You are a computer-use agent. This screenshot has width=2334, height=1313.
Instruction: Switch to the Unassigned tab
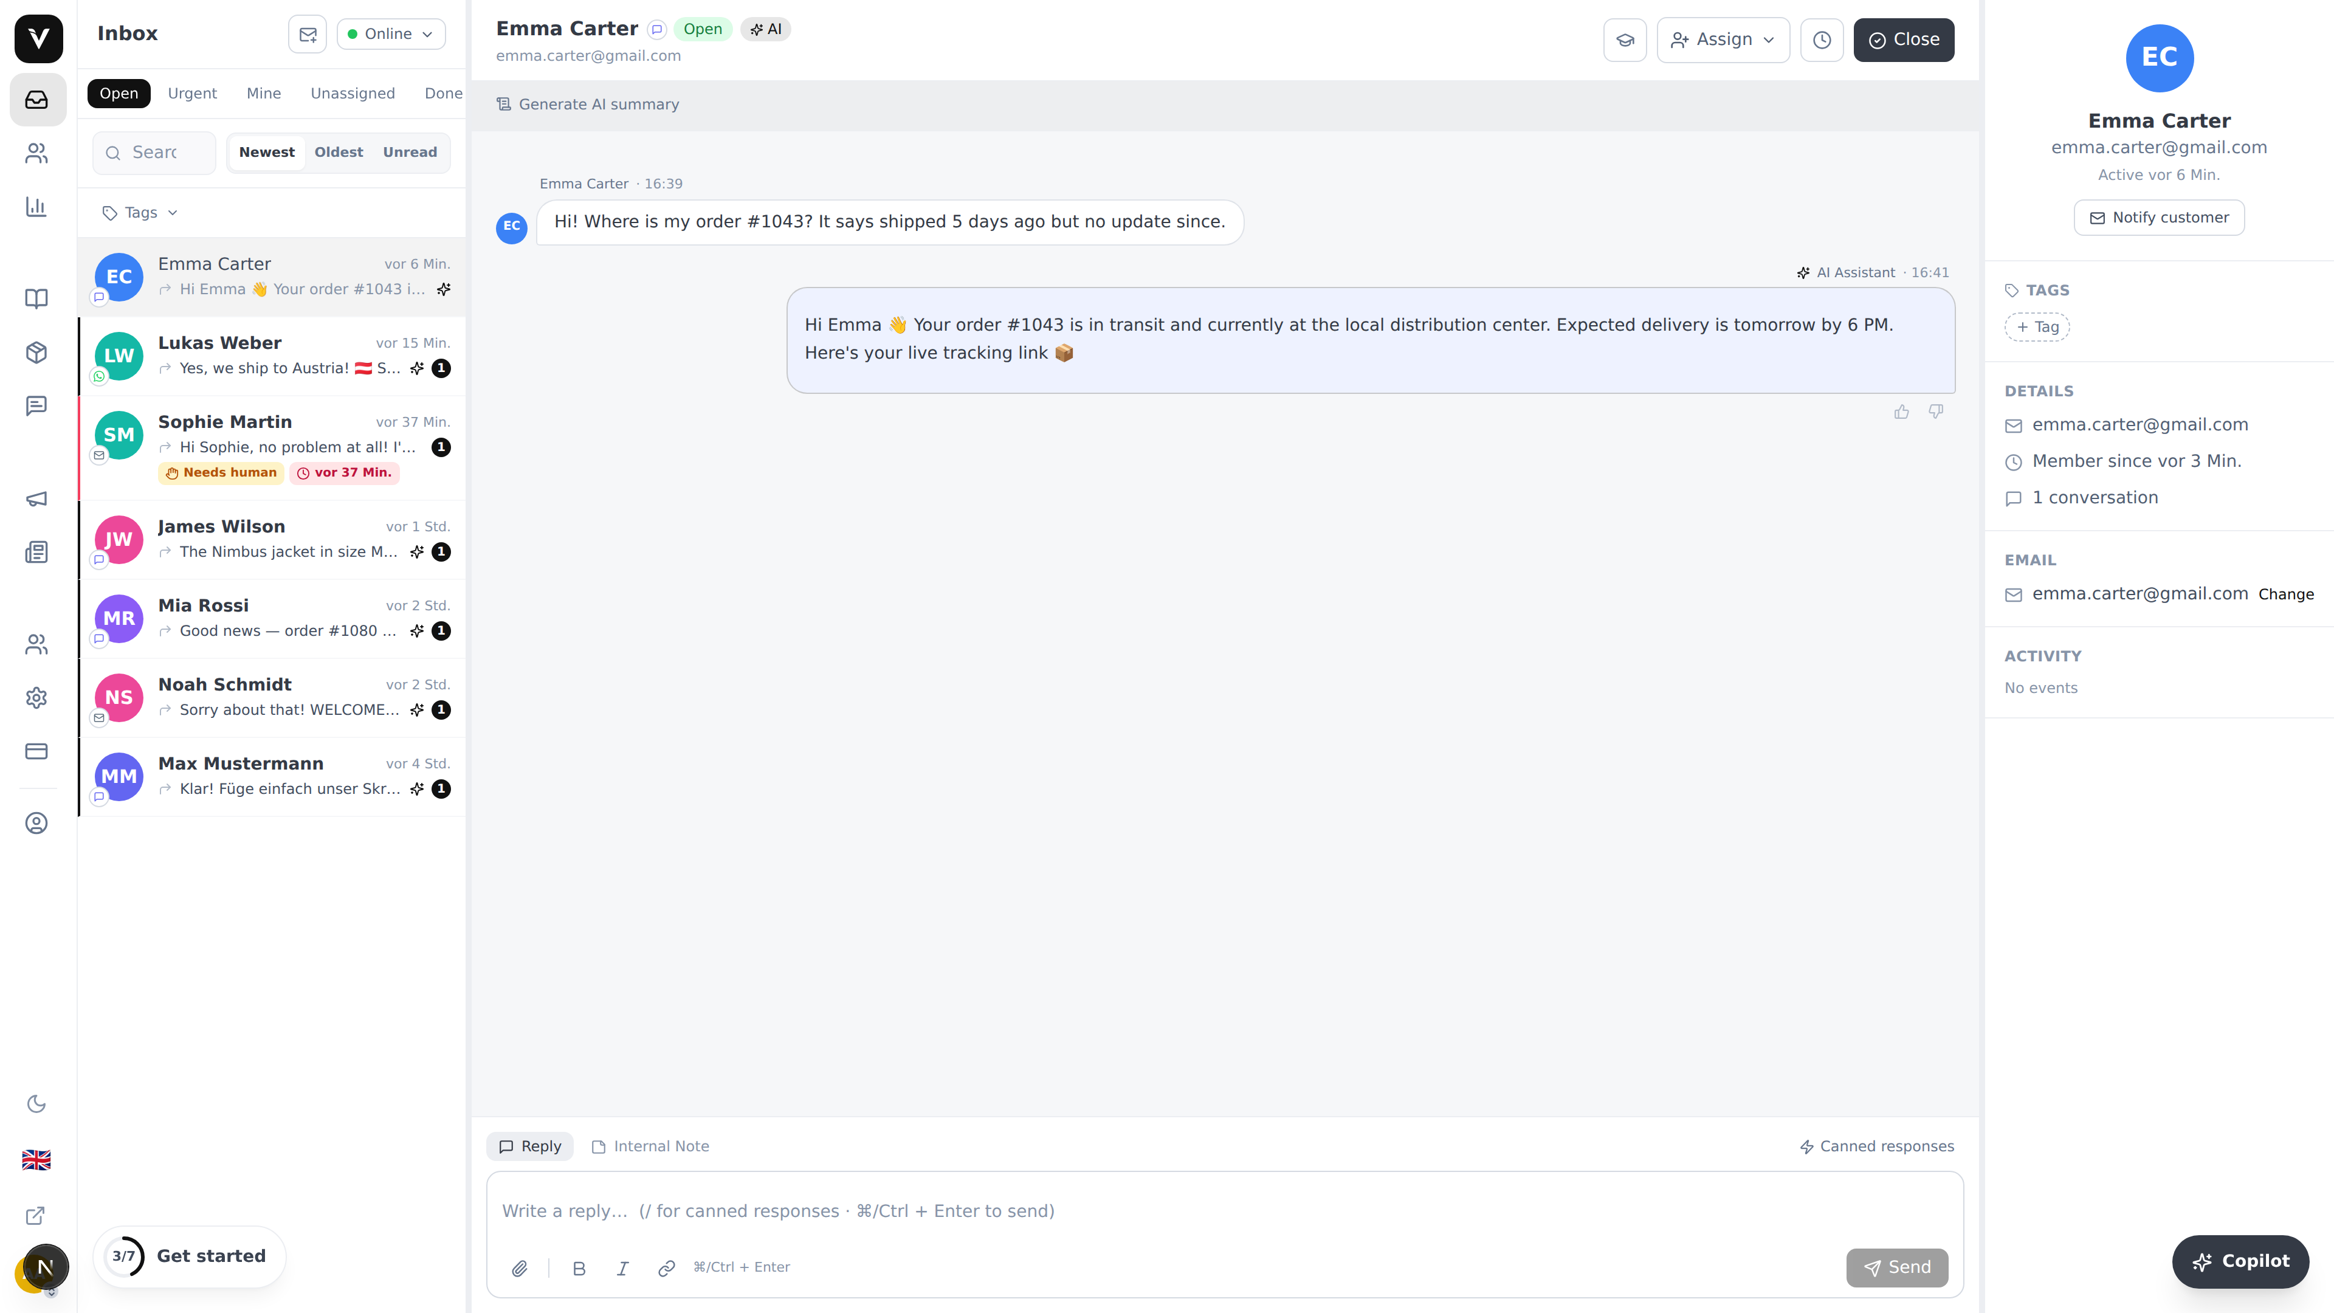(x=353, y=94)
